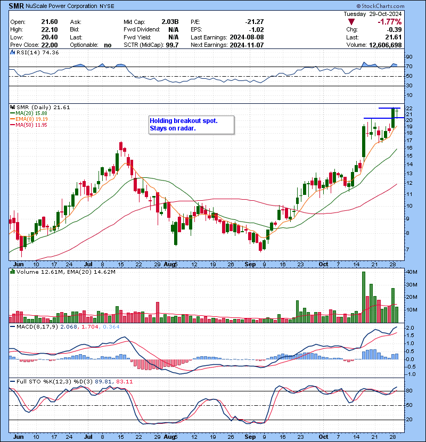
Task: Click the MA(20) 15.88 legend entry
Action: coord(29,113)
